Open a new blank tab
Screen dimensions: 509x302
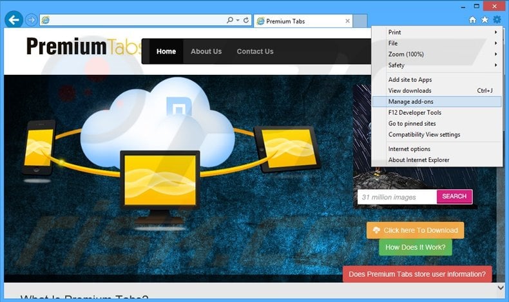(x=360, y=21)
